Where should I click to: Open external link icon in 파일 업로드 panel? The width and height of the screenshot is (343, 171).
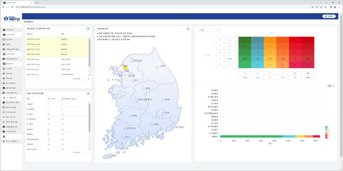point(88,28)
